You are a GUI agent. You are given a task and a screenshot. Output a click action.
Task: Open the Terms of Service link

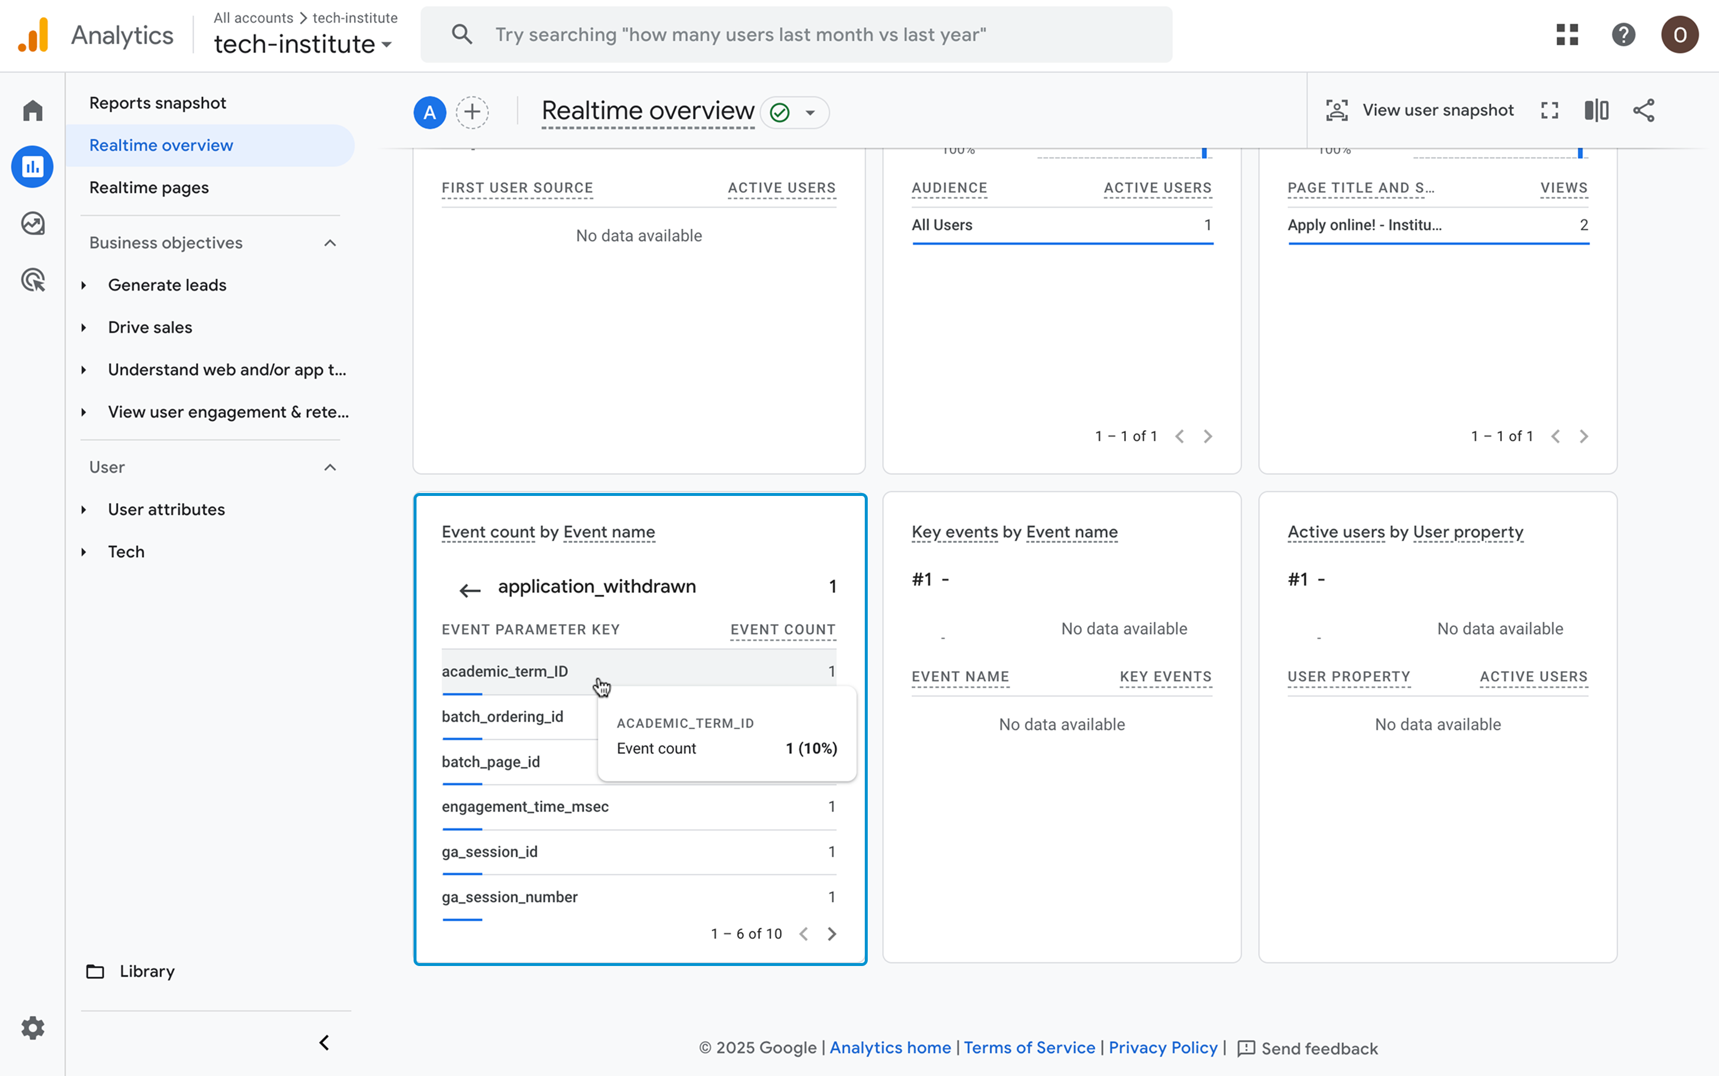(1029, 1048)
